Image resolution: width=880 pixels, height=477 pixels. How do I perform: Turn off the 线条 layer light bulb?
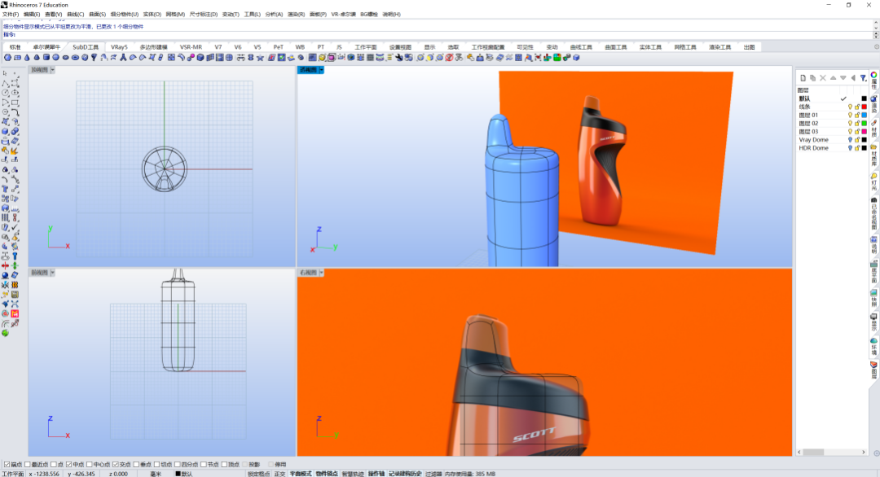[850, 107]
